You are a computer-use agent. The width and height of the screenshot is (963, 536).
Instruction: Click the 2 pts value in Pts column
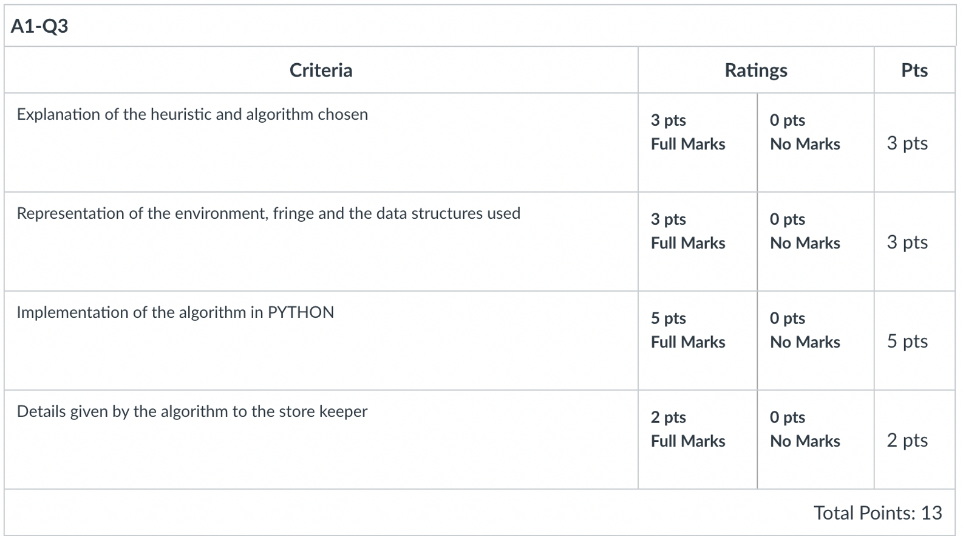[x=907, y=441]
